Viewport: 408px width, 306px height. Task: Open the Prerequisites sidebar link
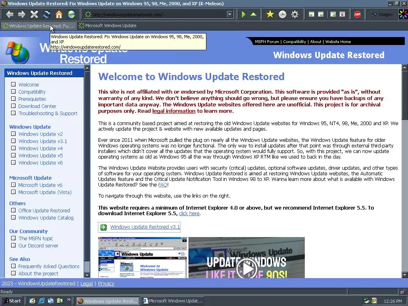pos(32,99)
